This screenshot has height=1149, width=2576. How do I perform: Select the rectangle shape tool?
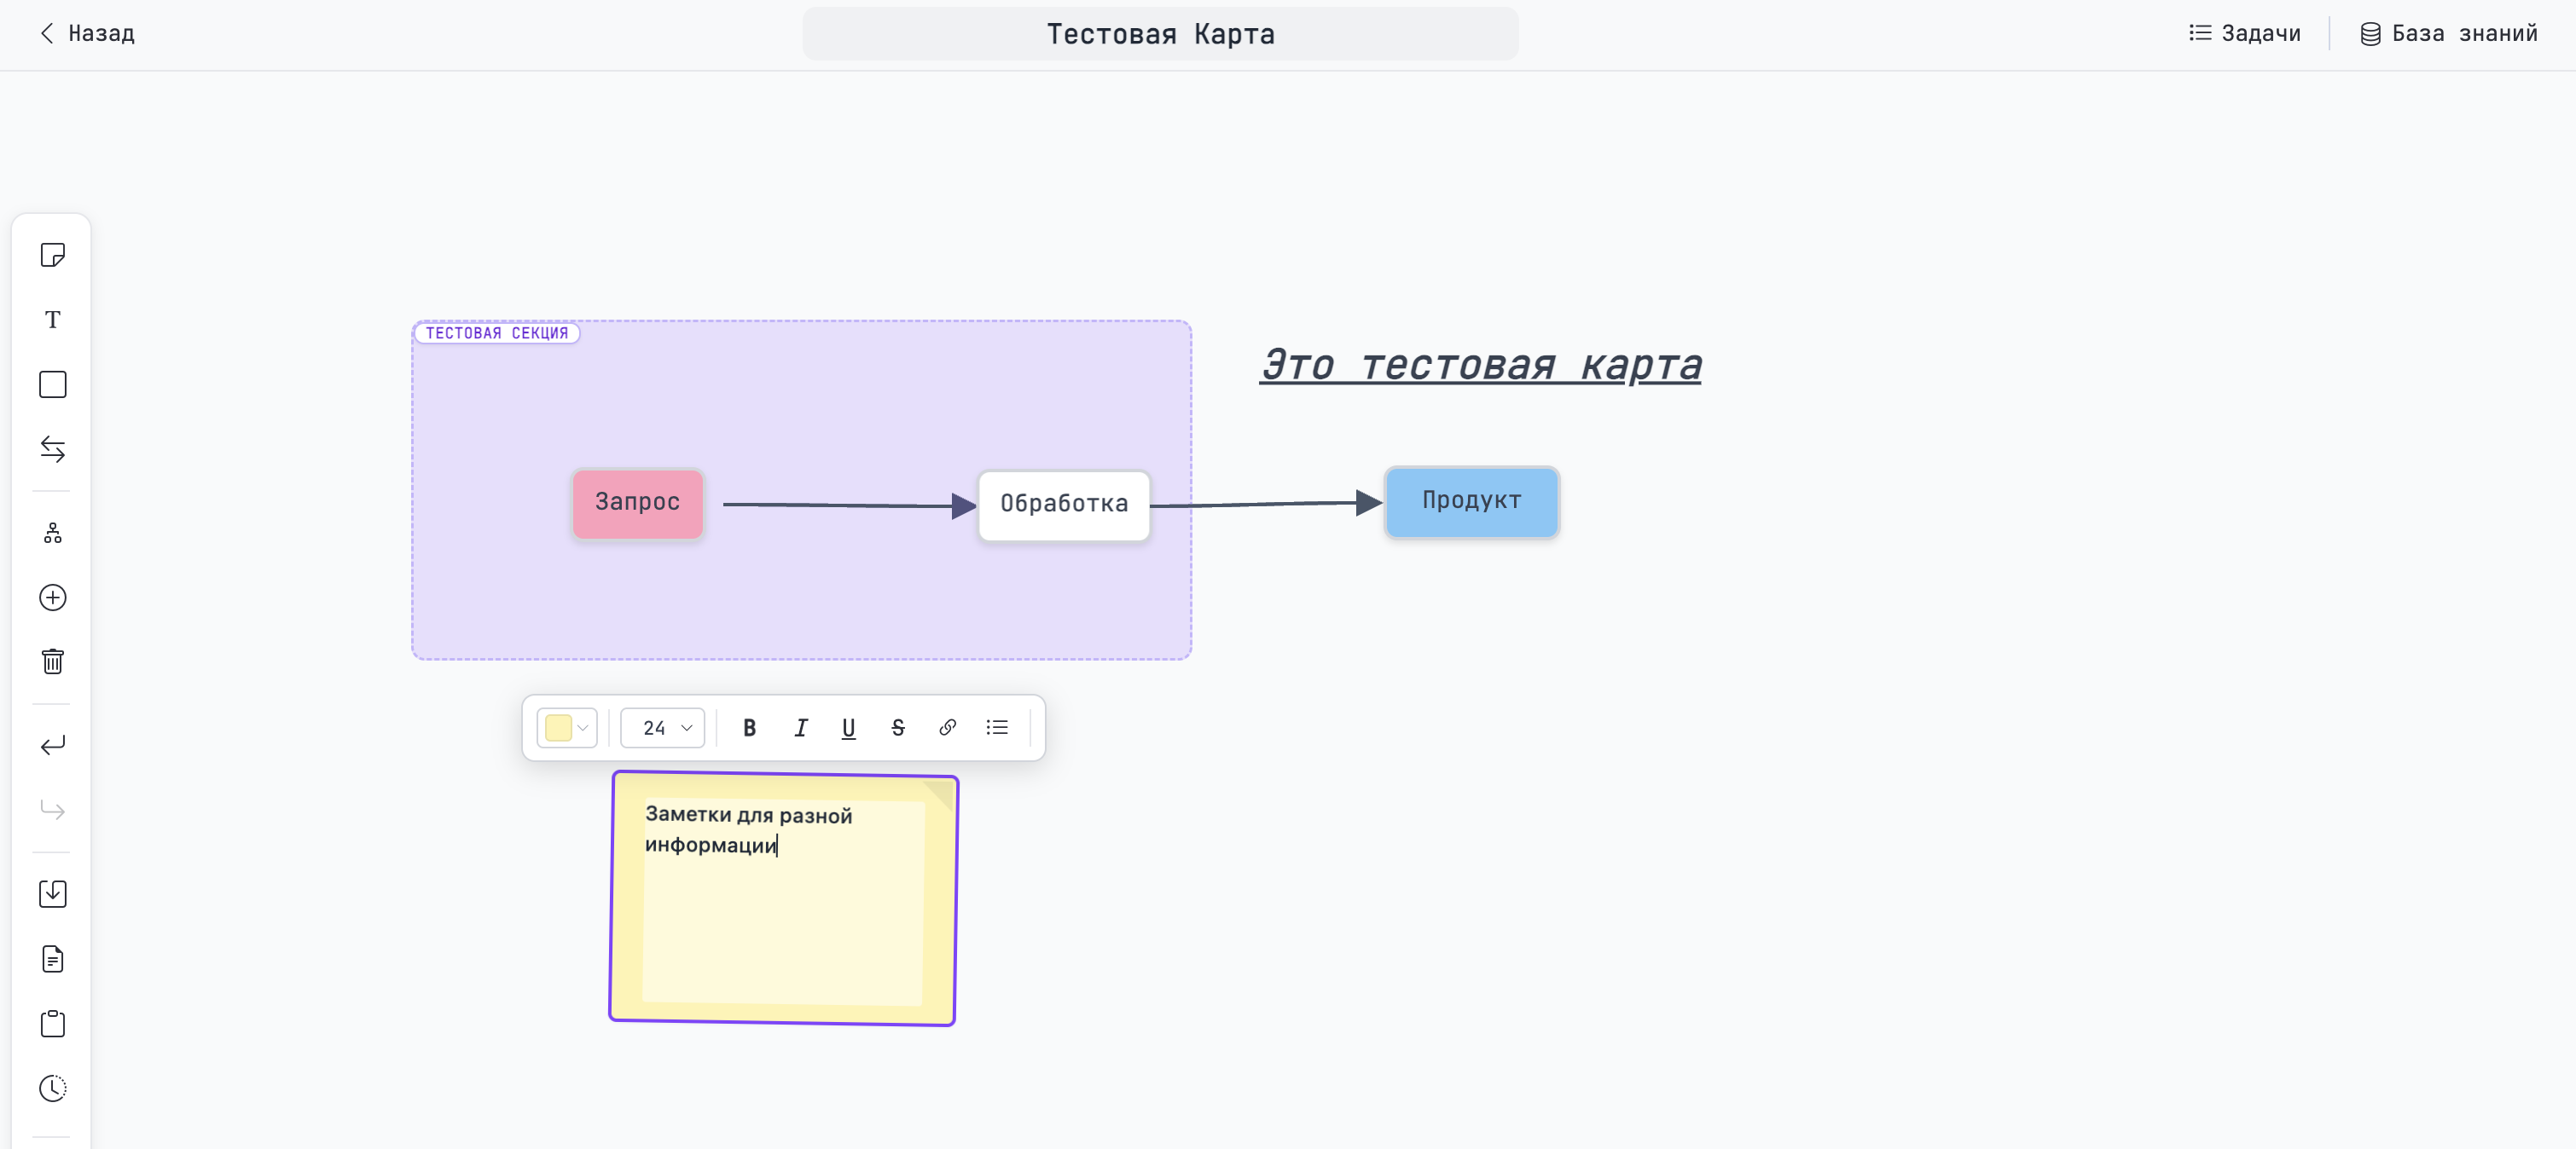(x=53, y=384)
